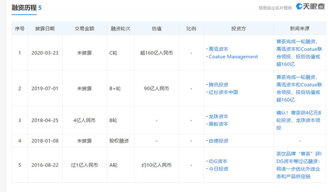Click the count number 5 beside 融资历程
This screenshot has height=192, width=328.
point(40,8)
